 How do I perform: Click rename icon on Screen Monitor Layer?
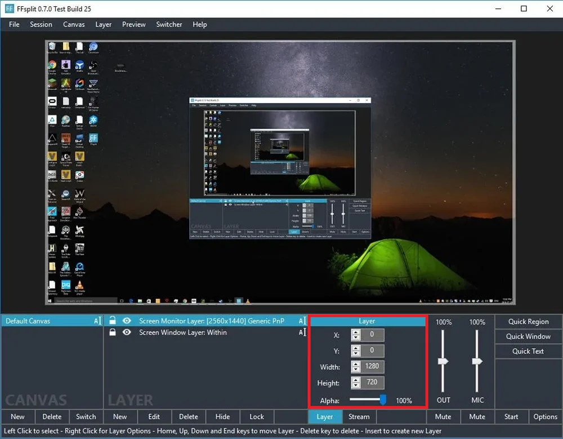pyautogui.click(x=302, y=321)
